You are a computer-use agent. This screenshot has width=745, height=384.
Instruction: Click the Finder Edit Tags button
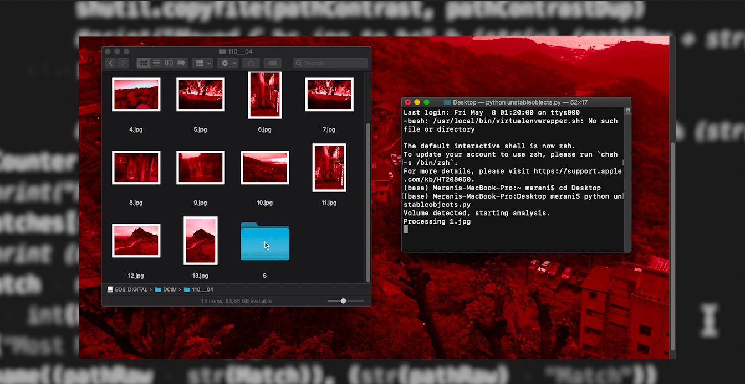(x=272, y=63)
